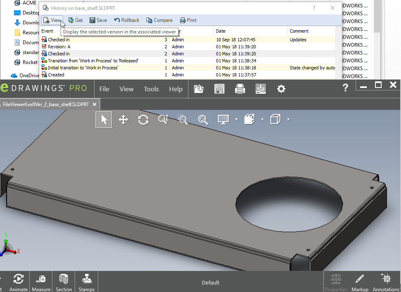Click Compare in the History toolbar
The height and width of the screenshot is (292, 401).
click(159, 20)
